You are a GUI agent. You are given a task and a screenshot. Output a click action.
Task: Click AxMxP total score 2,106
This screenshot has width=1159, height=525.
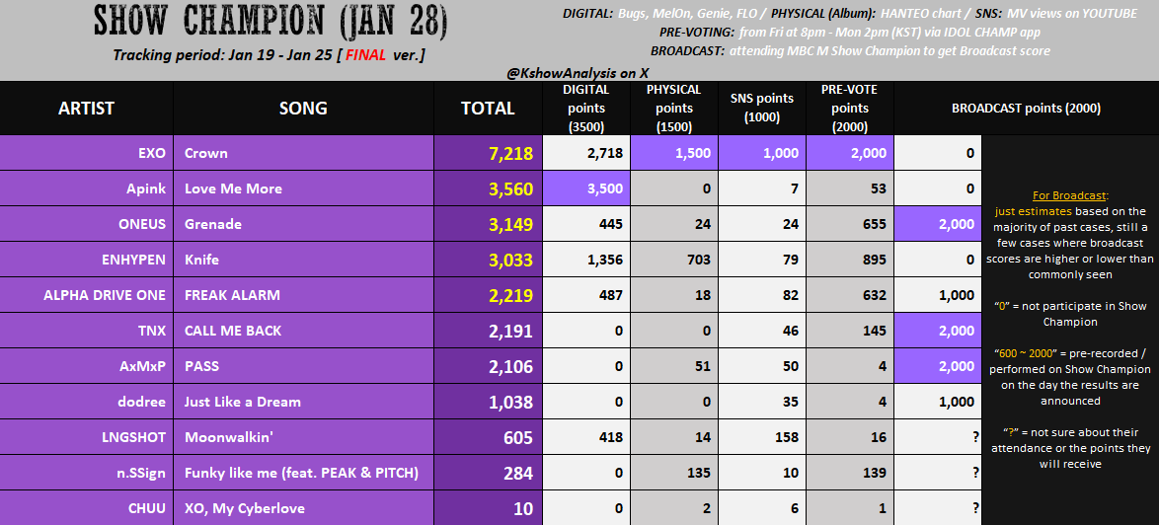click(488, 365)
